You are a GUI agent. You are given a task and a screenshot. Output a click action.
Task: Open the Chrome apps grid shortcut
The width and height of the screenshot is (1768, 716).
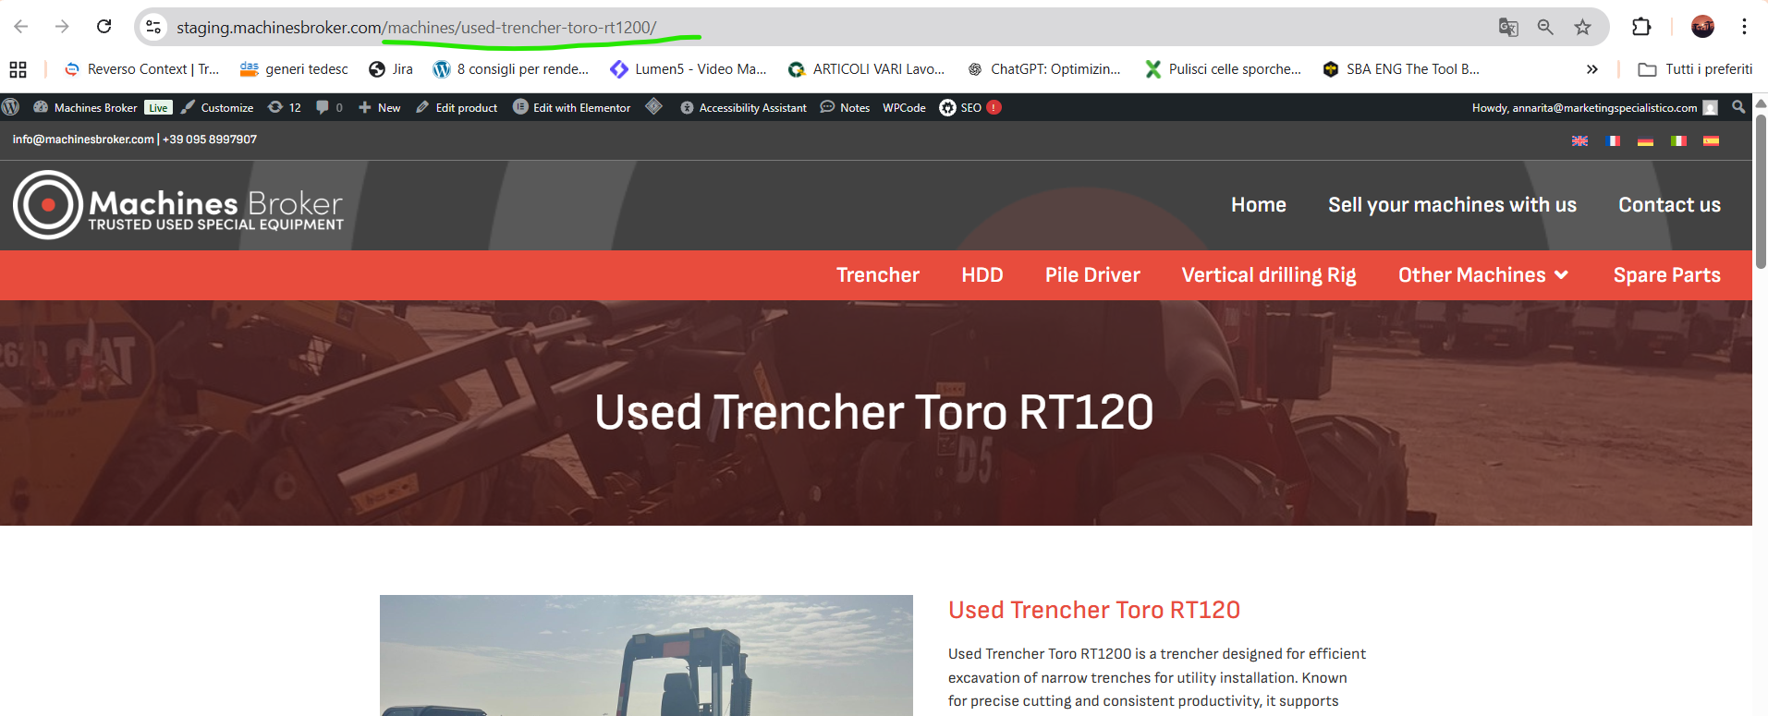18,69
